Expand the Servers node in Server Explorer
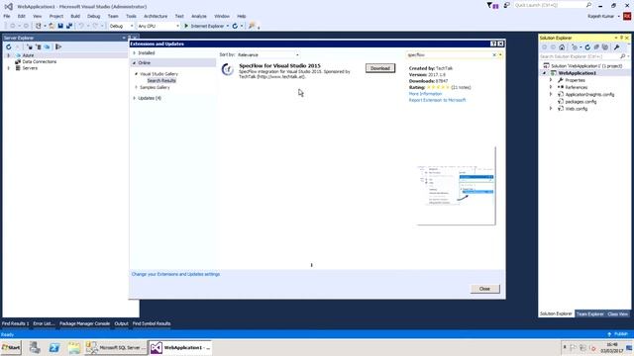Screen dimensions: 634x356 coord(9,68)
